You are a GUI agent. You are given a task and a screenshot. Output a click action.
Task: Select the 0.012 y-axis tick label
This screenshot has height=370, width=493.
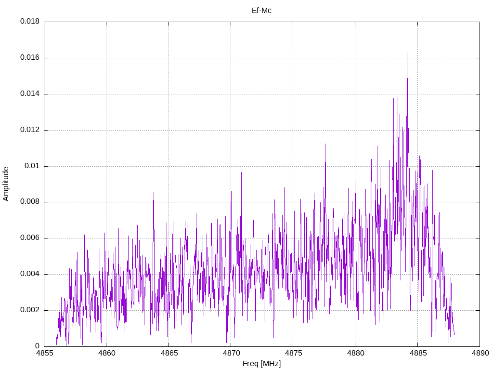click(29, 130)
